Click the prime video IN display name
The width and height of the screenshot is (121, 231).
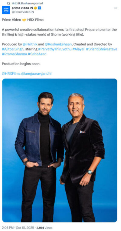coord(22,8)
